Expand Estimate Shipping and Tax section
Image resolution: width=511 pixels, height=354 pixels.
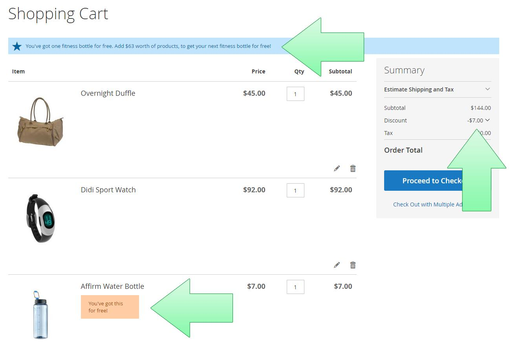tap(438, 89)
